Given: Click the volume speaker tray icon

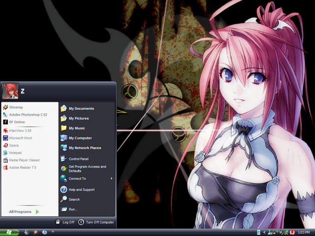Looking at the screenshot, I should click(x=281, y=233).
